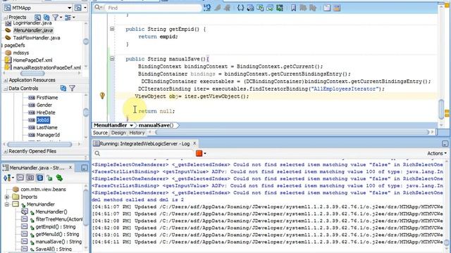Toggle Show Static Members in Structure panel
This screenshot has width=451, height=253.
[40, 178]
